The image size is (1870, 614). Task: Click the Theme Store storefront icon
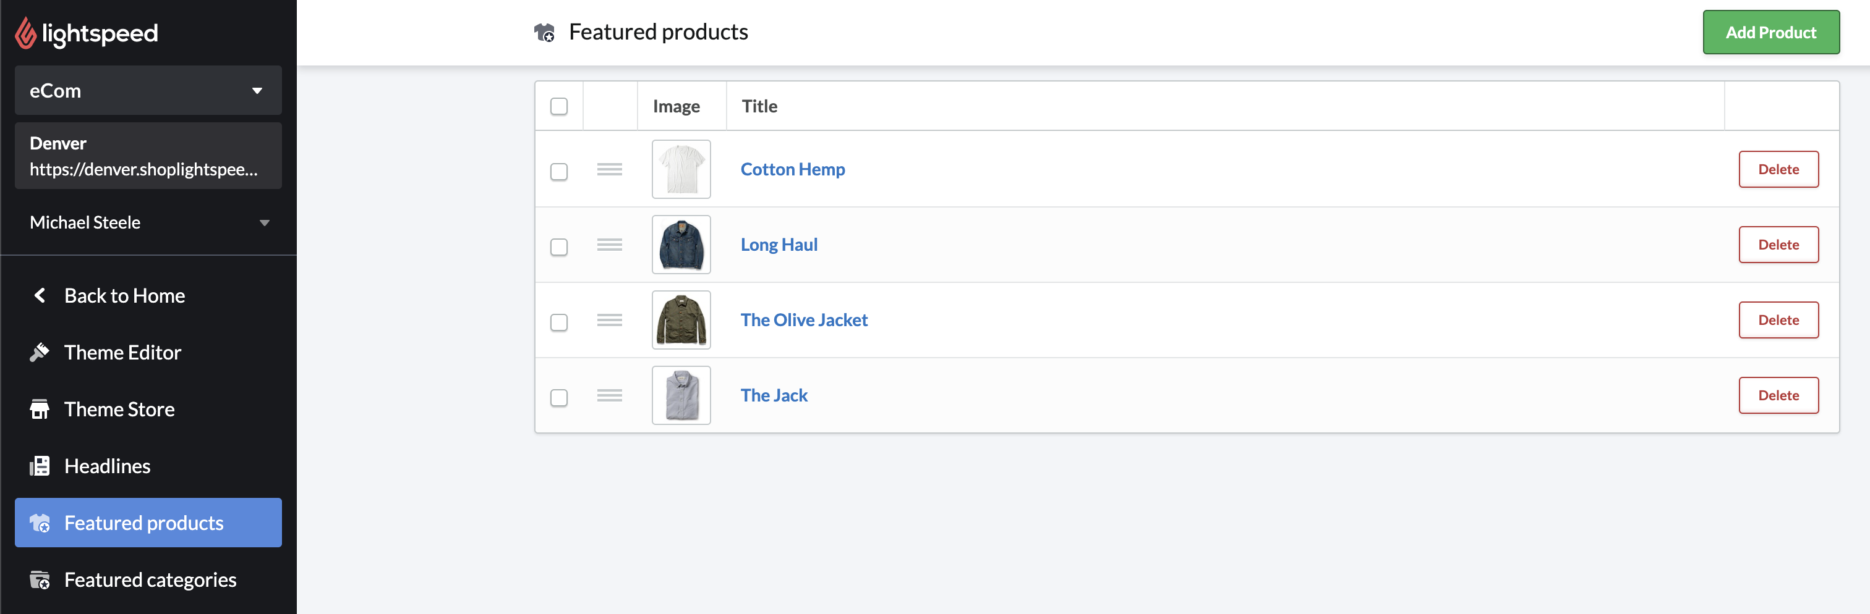(x=40, y=410)
